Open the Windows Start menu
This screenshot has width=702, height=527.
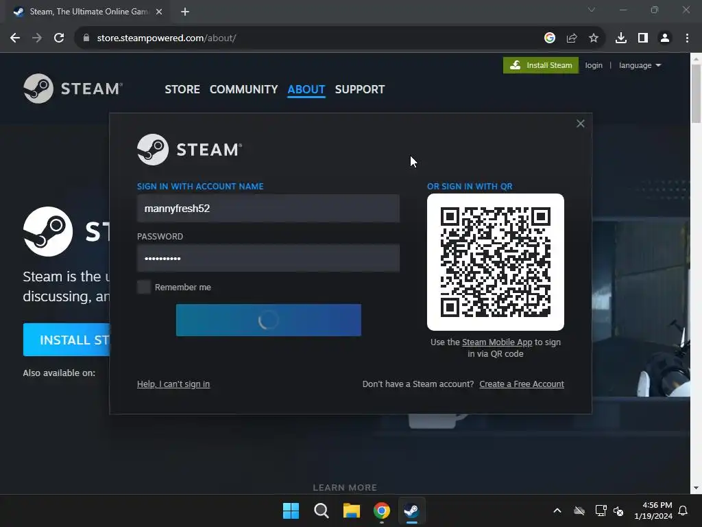point(291,511)
